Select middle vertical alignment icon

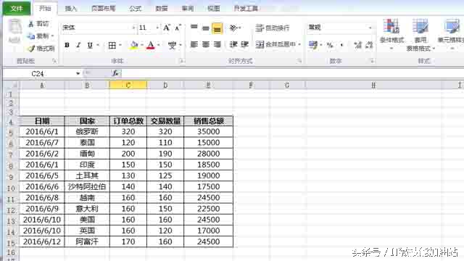point(206,28)
